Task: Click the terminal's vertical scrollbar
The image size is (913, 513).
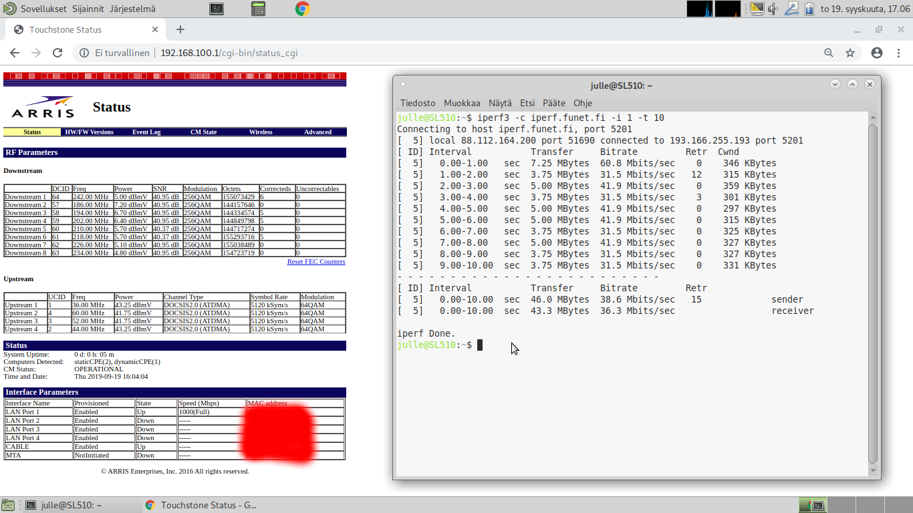Action: [x=873, y=287]
